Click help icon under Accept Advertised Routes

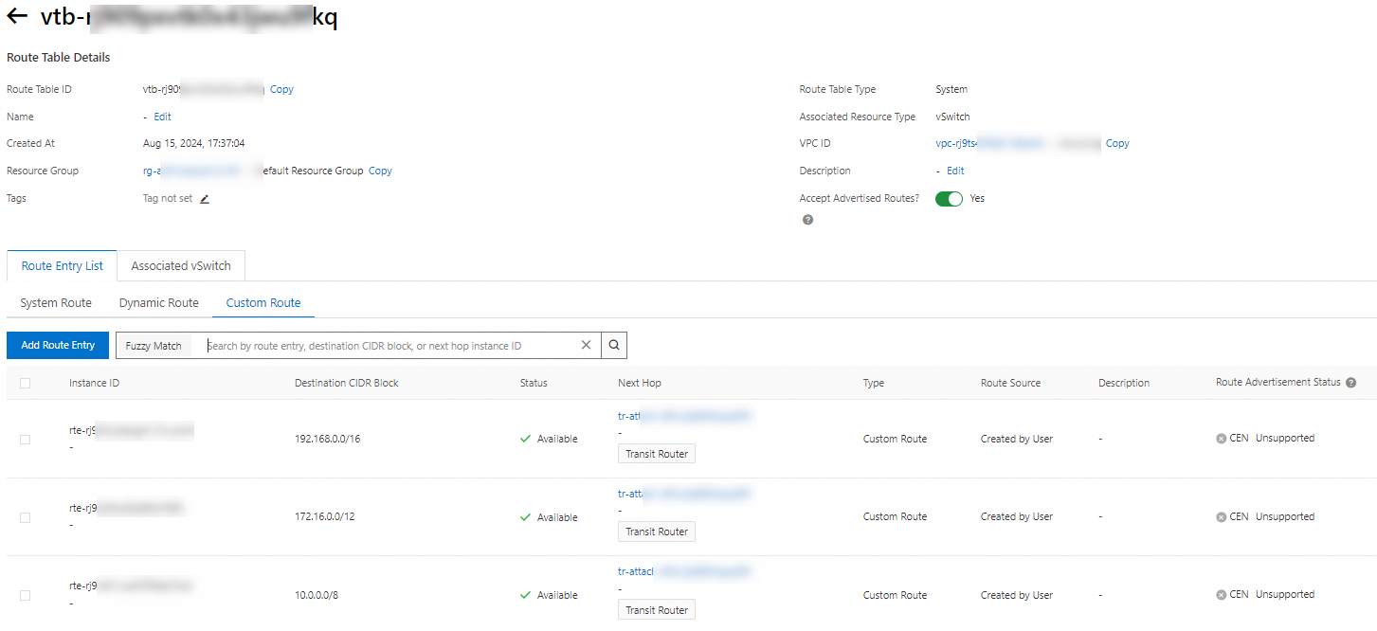(807, 220)
